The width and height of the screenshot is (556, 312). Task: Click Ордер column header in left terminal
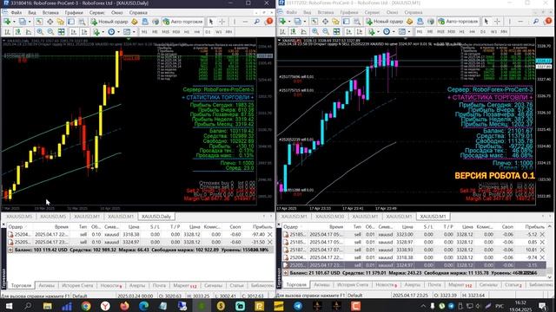[x=16, y=227]
